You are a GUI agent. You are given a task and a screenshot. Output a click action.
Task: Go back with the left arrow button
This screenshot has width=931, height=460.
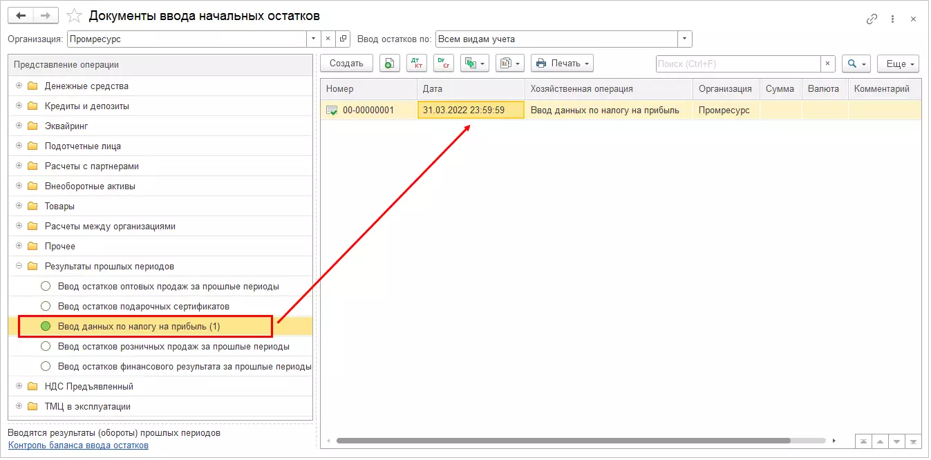click(21, 15)
